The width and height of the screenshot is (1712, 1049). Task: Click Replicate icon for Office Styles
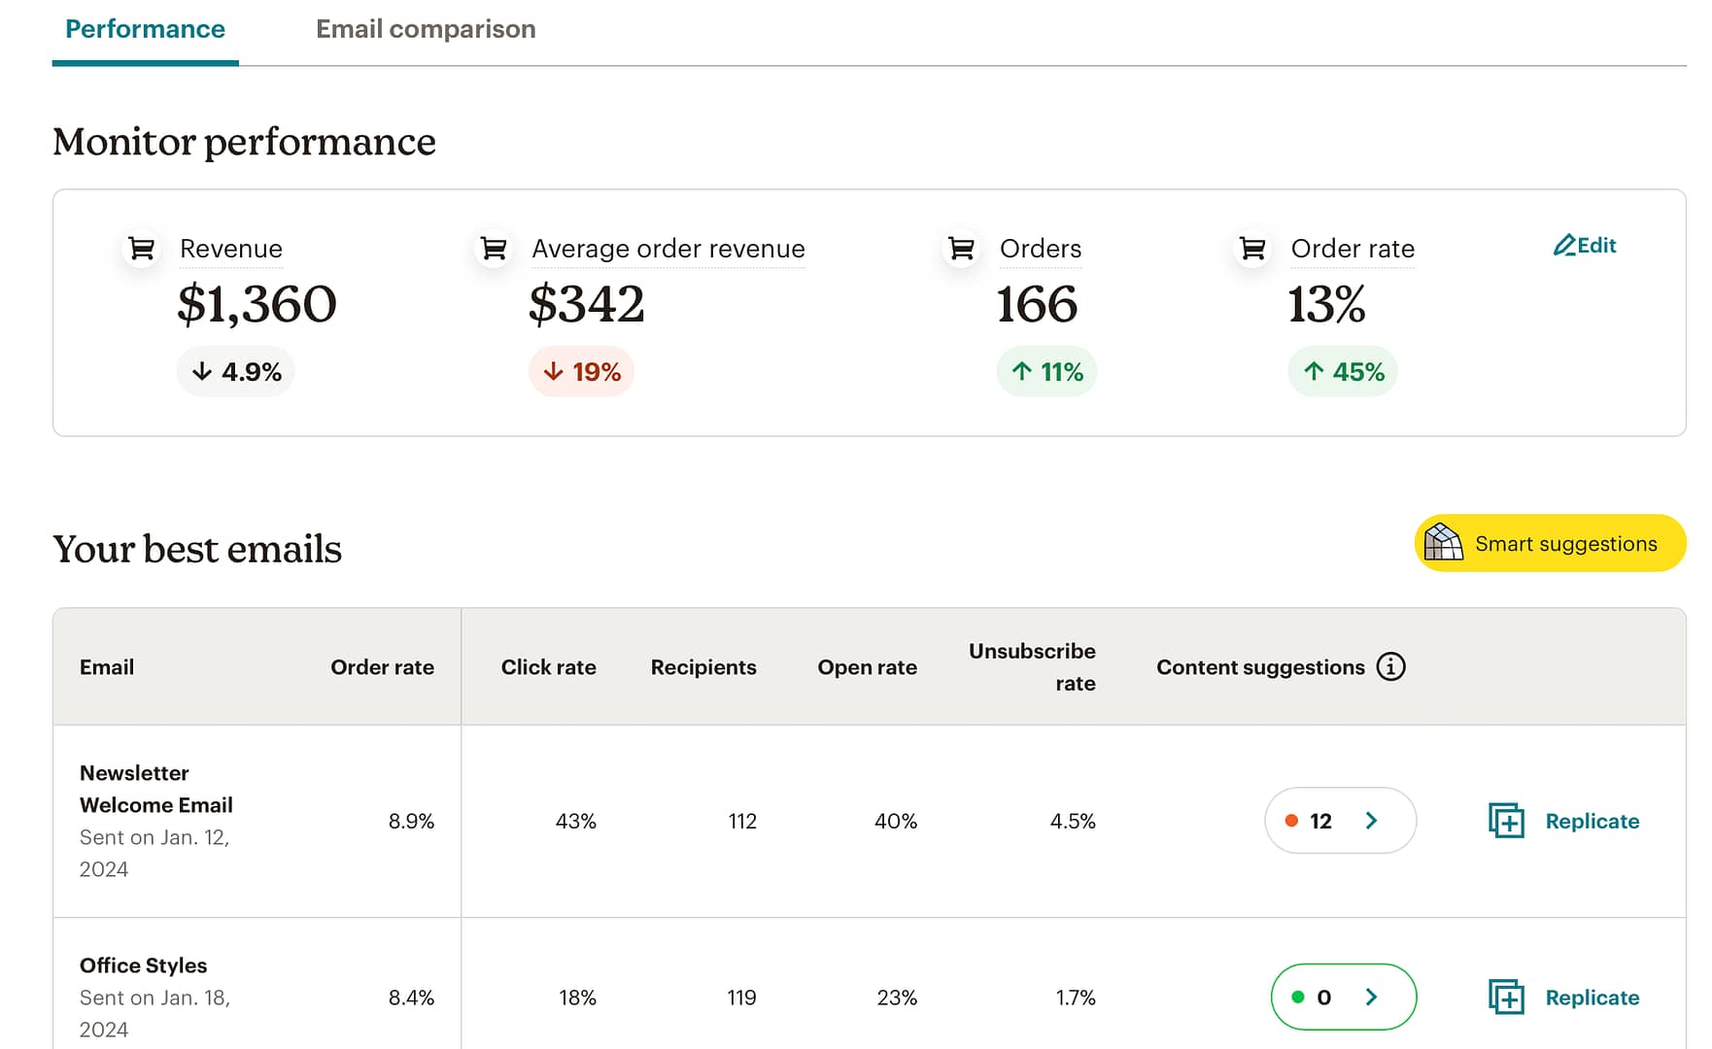1506,997
